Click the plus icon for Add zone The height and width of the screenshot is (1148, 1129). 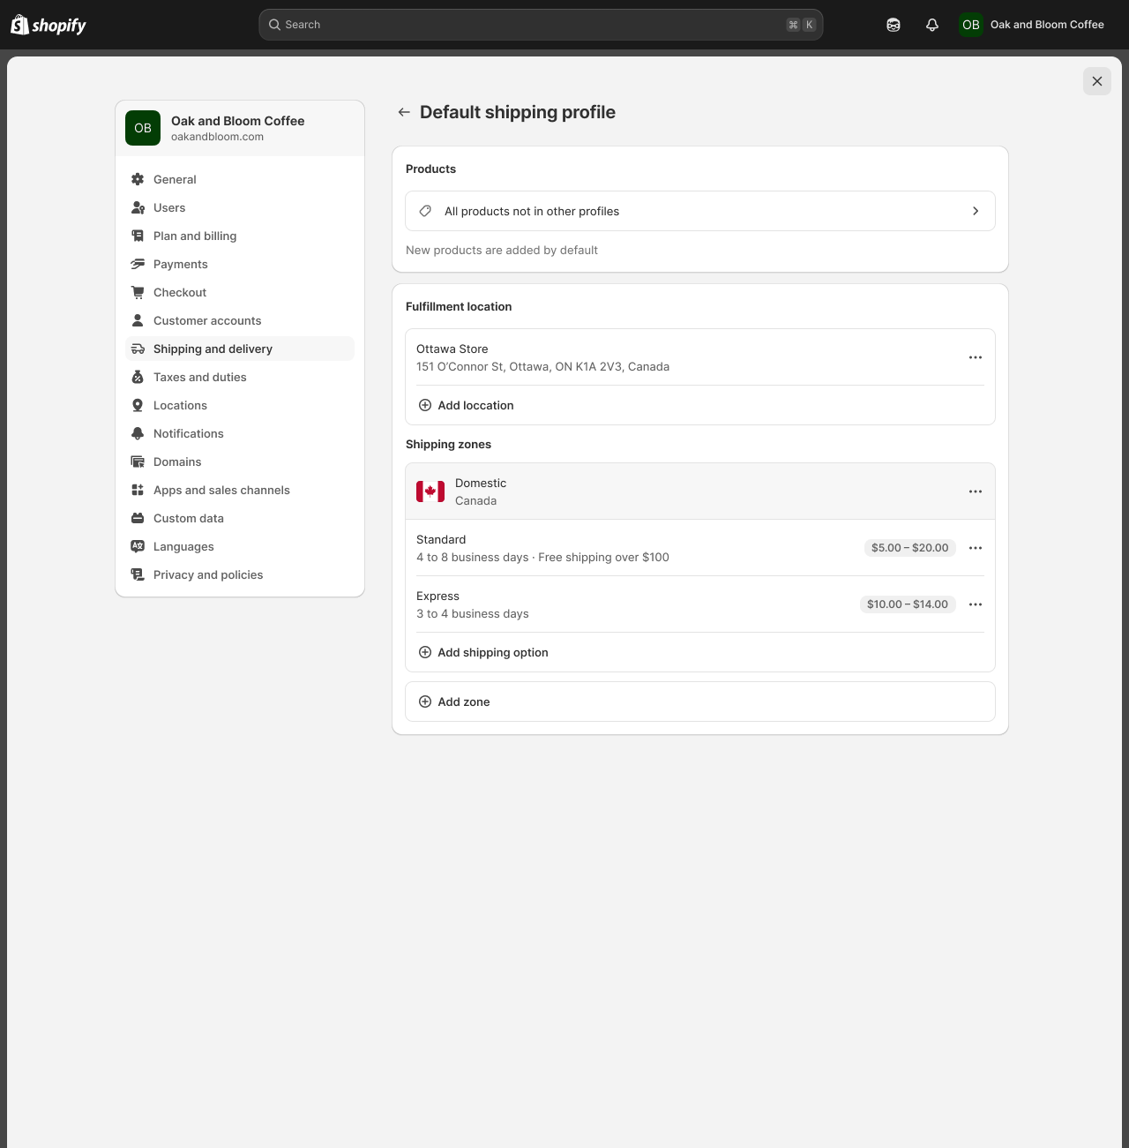(x=425, y=702)
